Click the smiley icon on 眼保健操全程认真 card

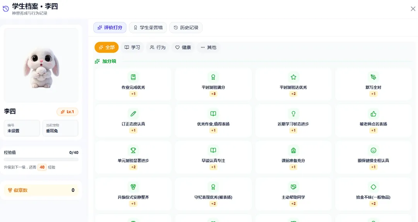click(x=373, y=151)
